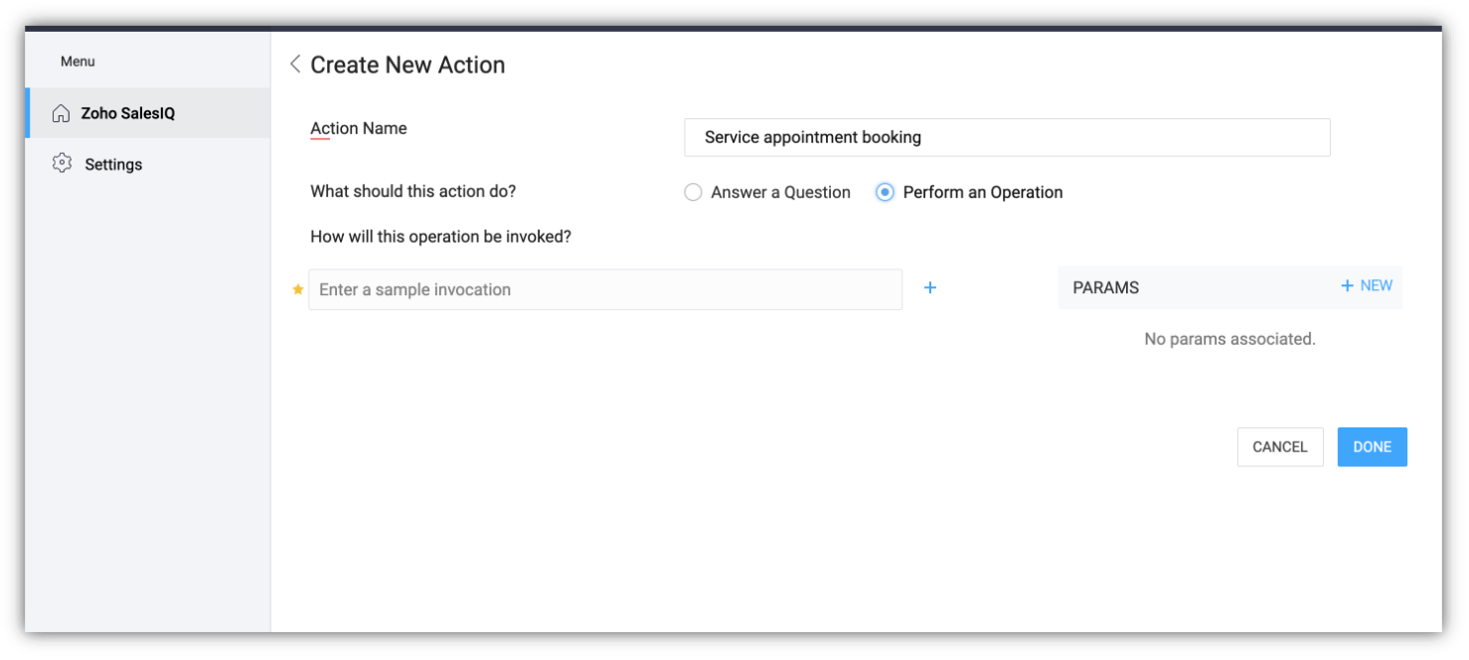
Task: Choose the Perform an Operation radio button
Action: [885, 193]
